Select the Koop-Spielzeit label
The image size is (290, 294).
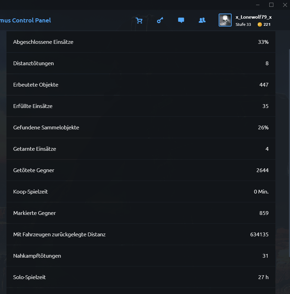(30, 191)
